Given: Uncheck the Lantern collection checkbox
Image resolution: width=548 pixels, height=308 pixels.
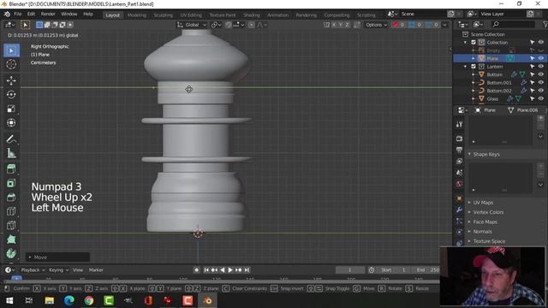Looking at the screenshot, I should 474,67.
